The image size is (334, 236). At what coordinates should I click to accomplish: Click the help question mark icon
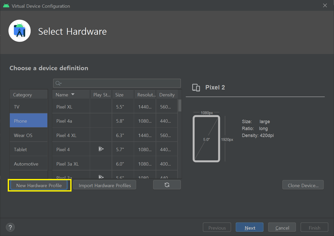point(10,227)
